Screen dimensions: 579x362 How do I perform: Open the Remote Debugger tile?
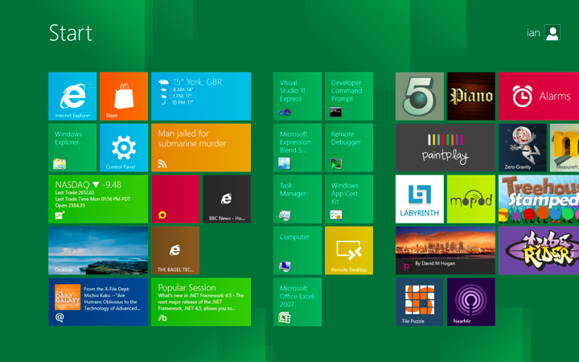click(349, 147)
